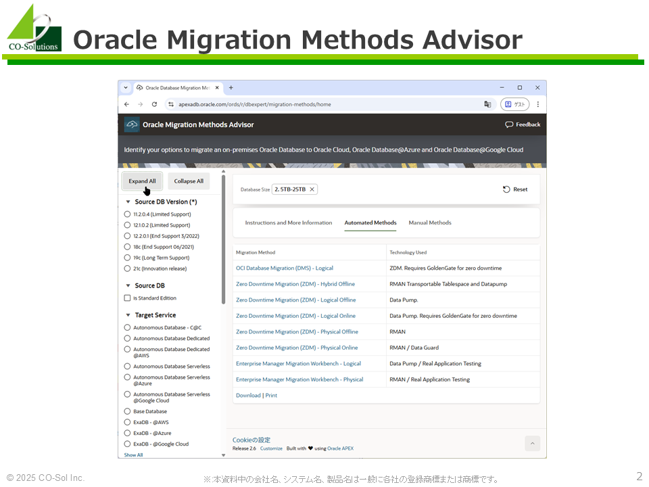Screen dimensions: 649x487
Task: Click the sidebar scroll up arrow
Action: pyautogui.click(x=224, y=171)
